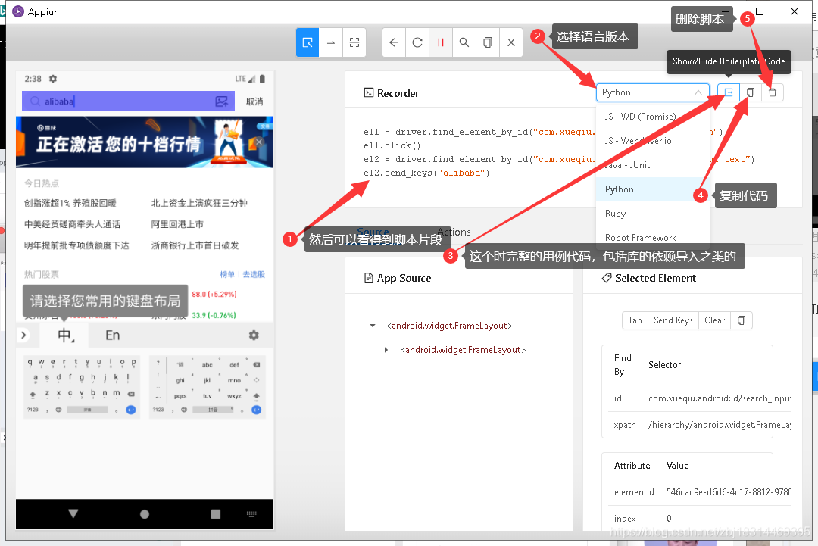This screenshot has width=818, height=546.
Task: Tap 去选股 link
Action: pos(254,274)
